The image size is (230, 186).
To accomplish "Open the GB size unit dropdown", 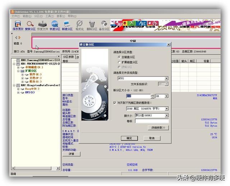I will (x=166, y=96).
